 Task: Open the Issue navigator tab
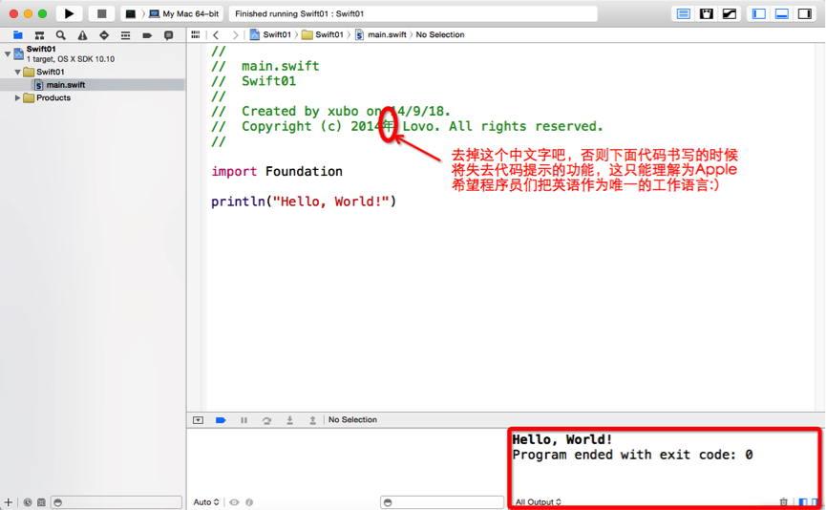click(x=83, y=35)
